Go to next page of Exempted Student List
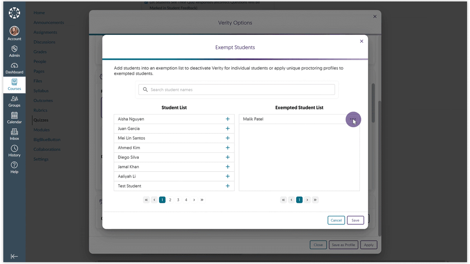The height and width of the screenshot is (264, 470). pyautogui.click(x=307, y=200)
